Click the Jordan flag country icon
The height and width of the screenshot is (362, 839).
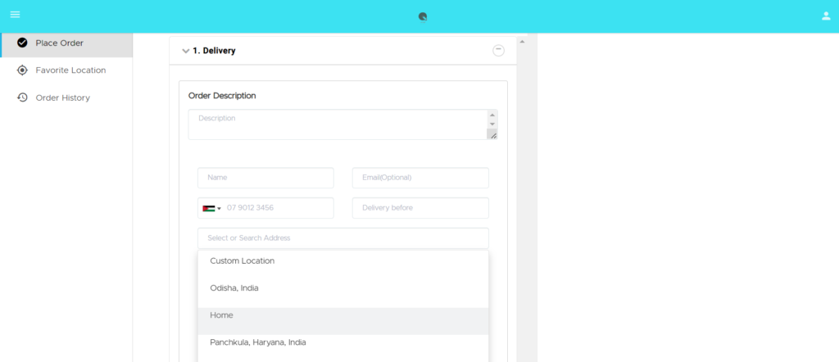(x=209, y=208)
